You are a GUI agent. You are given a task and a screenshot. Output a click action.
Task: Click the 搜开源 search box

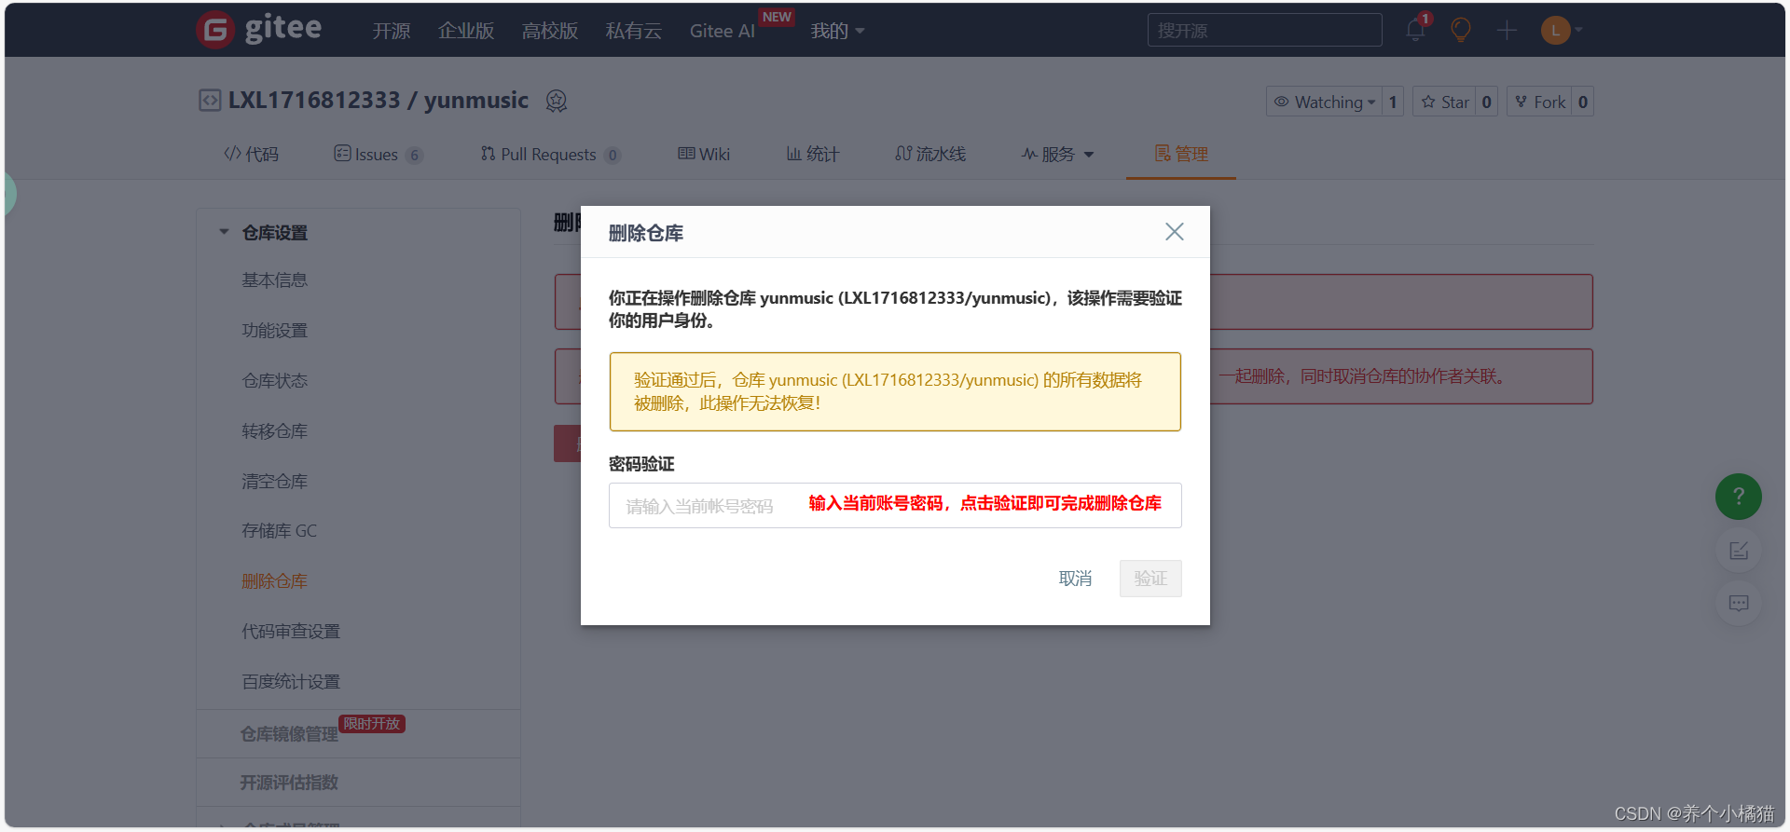1264,30
